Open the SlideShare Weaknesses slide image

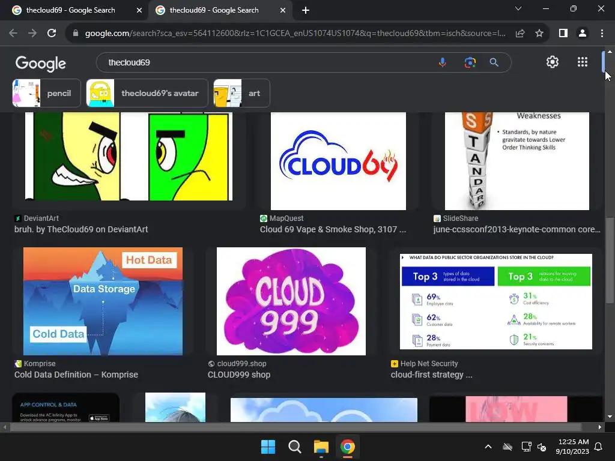[x=517, y=161]
